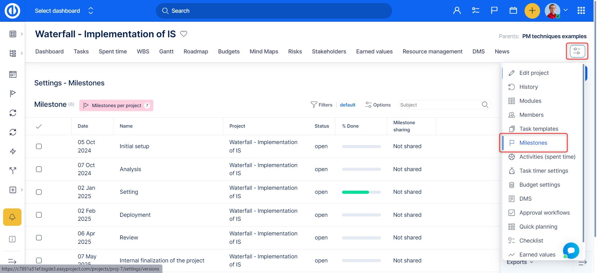The image size is (597, 273).
Task: Select the Review milestone row checkbox
Action: click(39, 238)
